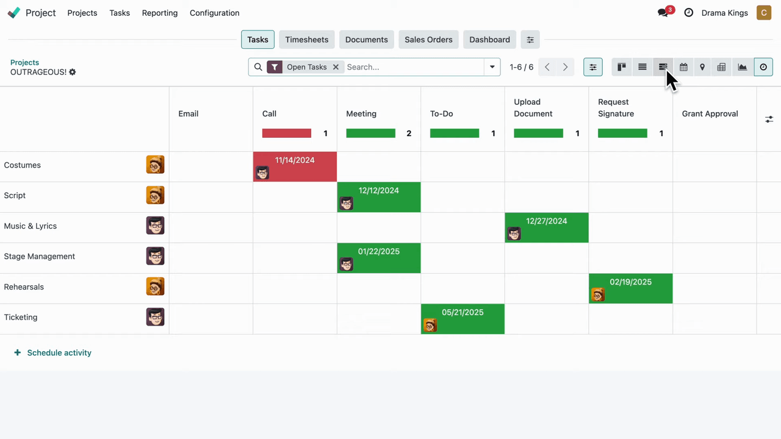Open the Map view

(x=702, y=67)
